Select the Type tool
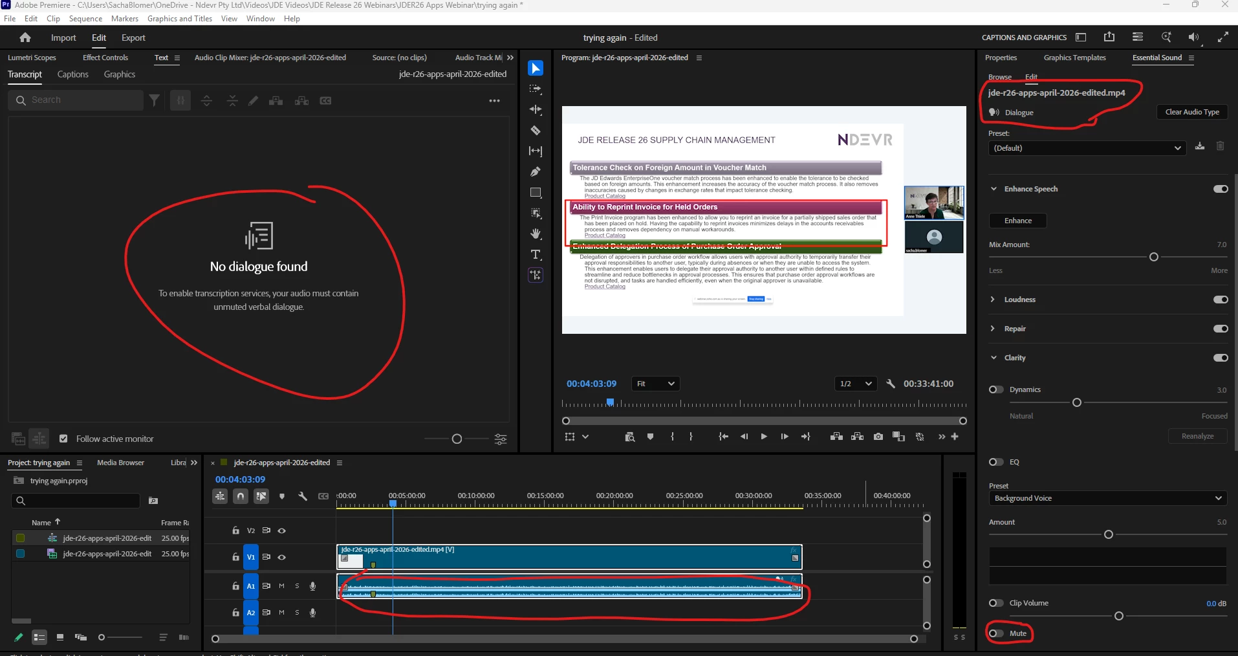This screenshot has width=1238, height=656. coord(536,254)
